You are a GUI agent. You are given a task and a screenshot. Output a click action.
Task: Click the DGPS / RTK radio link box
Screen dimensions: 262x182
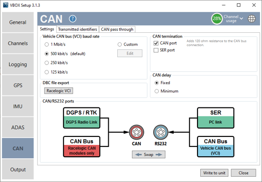[x=82, y=118]
